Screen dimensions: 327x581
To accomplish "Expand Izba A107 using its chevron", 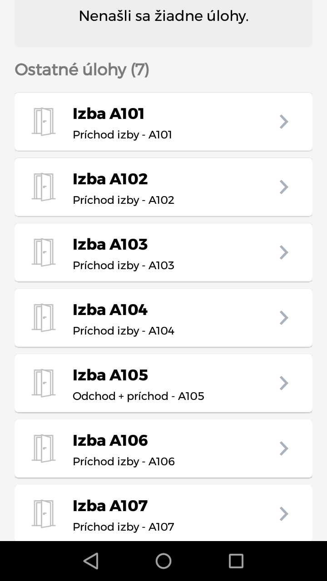I will [284, 514].
